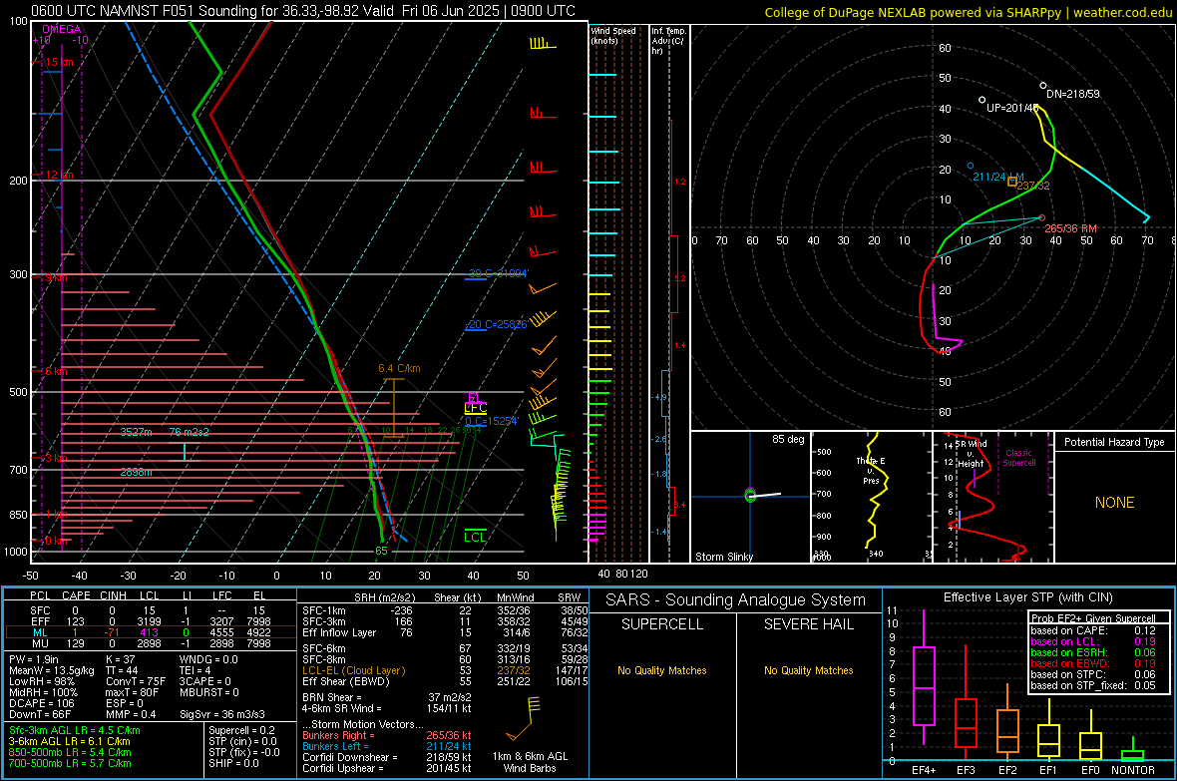Click the 211/24 LM left-mover label
The image size is (1177, 781).
point(997,177)
